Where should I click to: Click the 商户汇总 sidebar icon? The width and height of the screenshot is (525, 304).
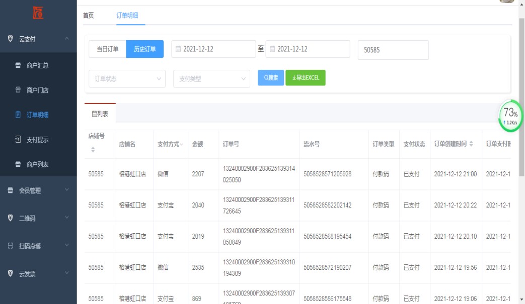[x=18, y=65]
